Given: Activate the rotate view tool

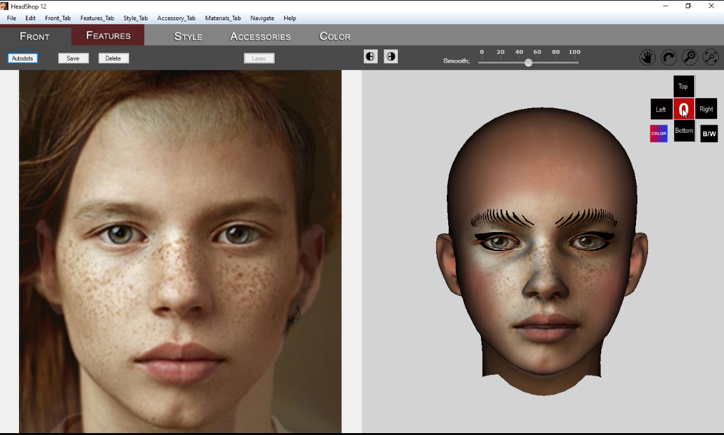Looking at the screenshot, I should pyautogui.click(x=668, y=57).
